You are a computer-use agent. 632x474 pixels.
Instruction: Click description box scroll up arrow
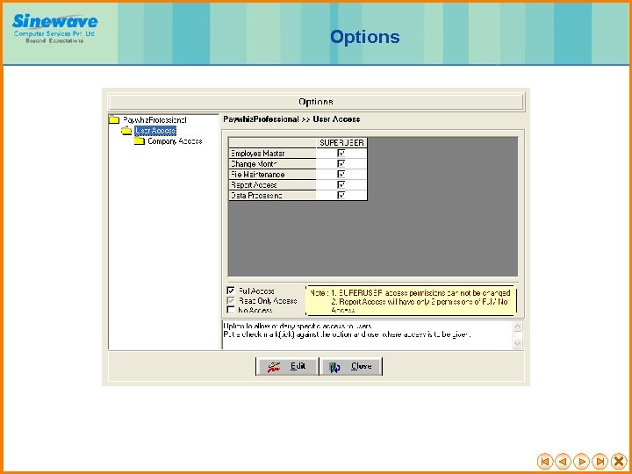[518, 327]
